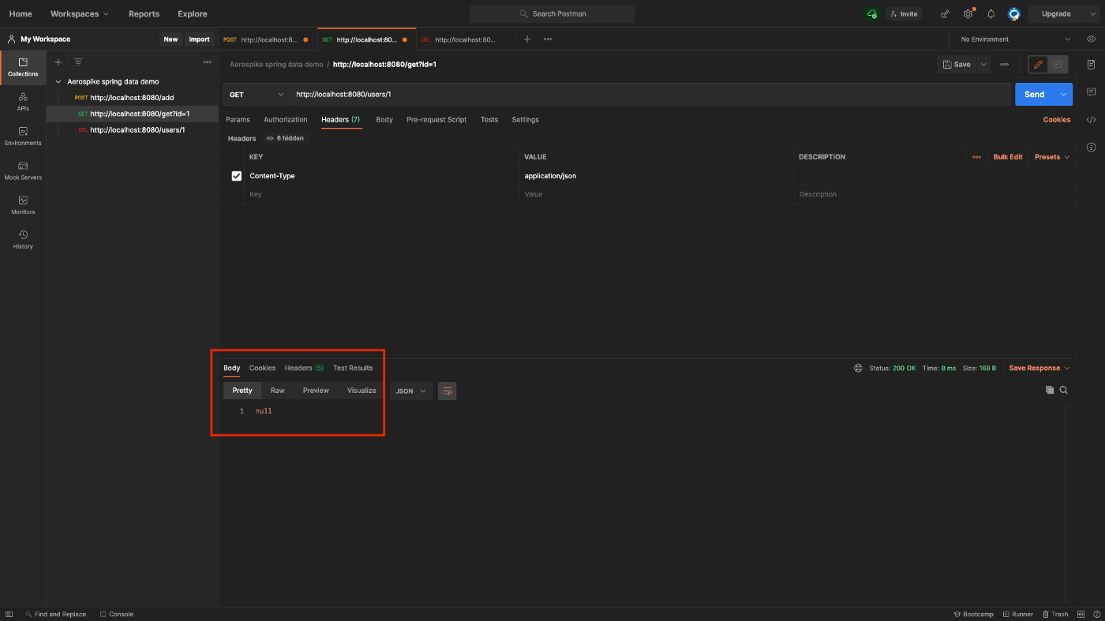Open the History sidebar section

[23, 240]
